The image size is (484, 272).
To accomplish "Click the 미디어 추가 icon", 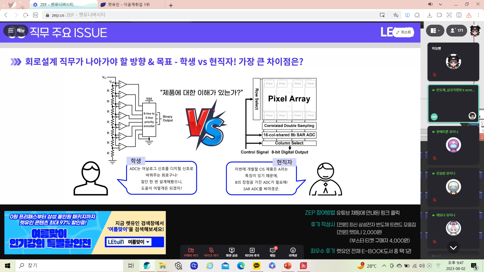I will click(x=252, y=252).
